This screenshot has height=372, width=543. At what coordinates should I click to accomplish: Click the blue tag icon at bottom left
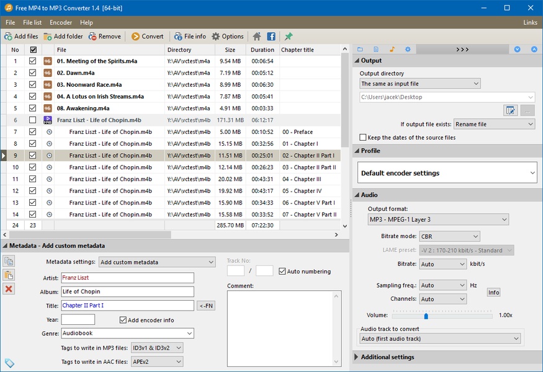(x=9, y=363)
